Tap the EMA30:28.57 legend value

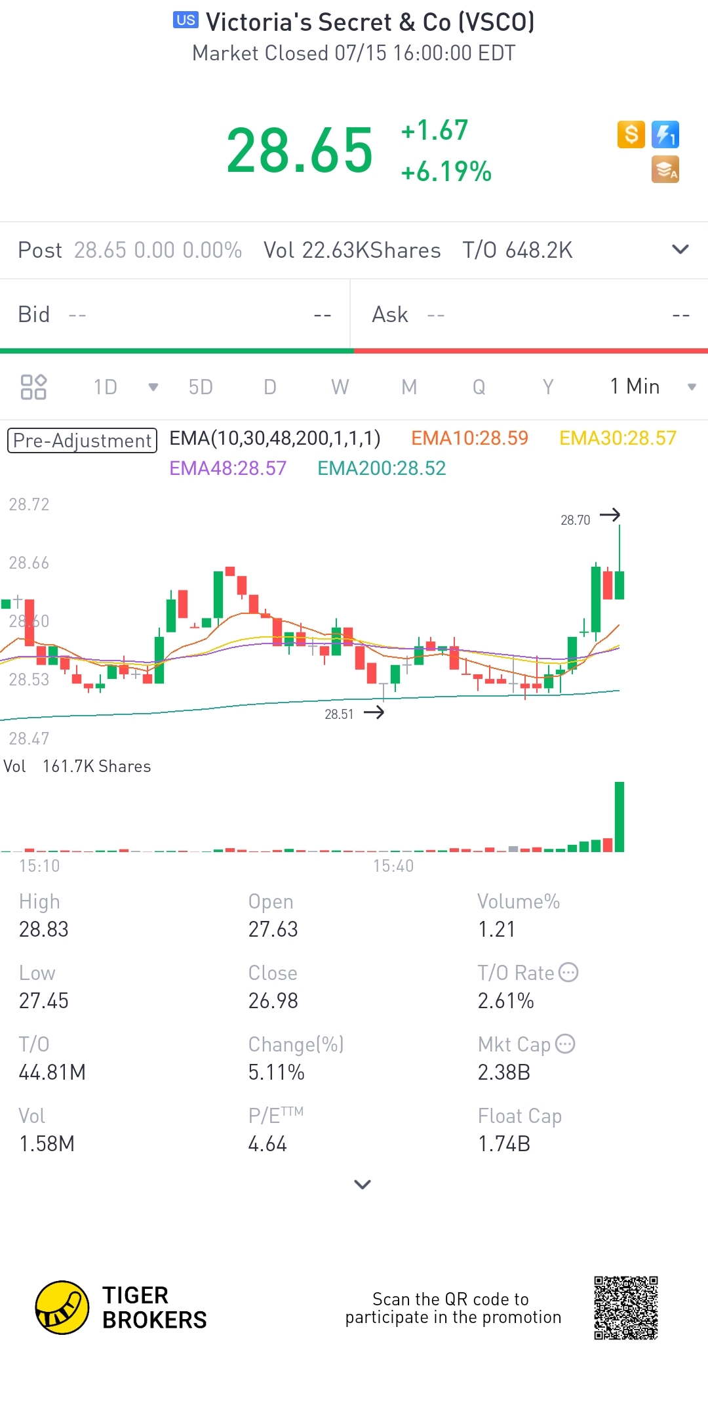618,438
